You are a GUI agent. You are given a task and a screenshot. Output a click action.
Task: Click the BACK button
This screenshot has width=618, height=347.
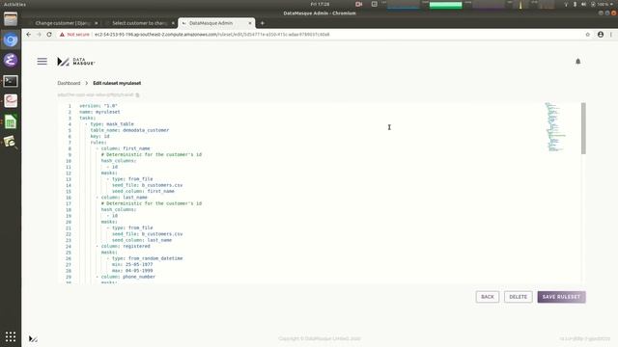tap(487, 297)
